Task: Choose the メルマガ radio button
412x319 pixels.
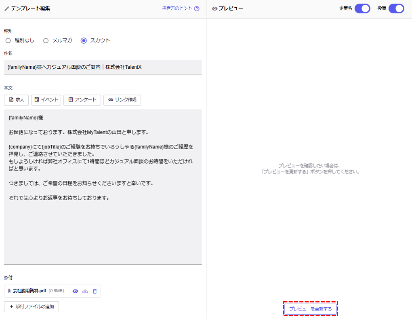Action: pyautogui.click(x=46, y=40)
